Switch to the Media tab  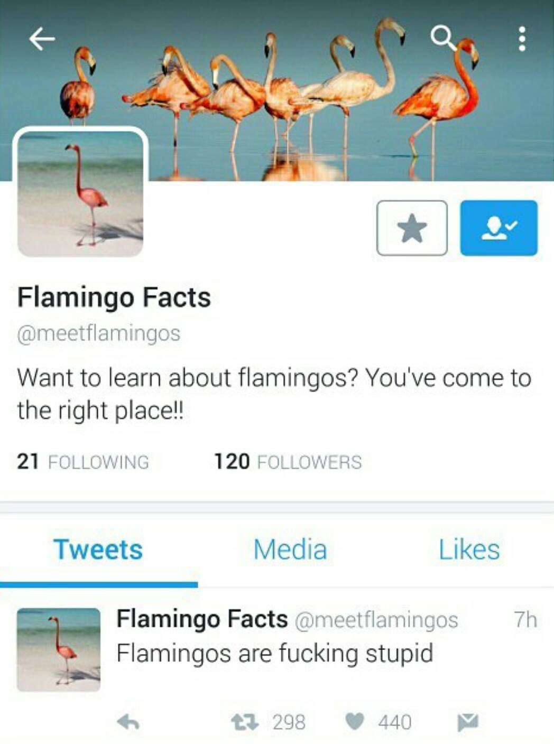tap(290, 549)
